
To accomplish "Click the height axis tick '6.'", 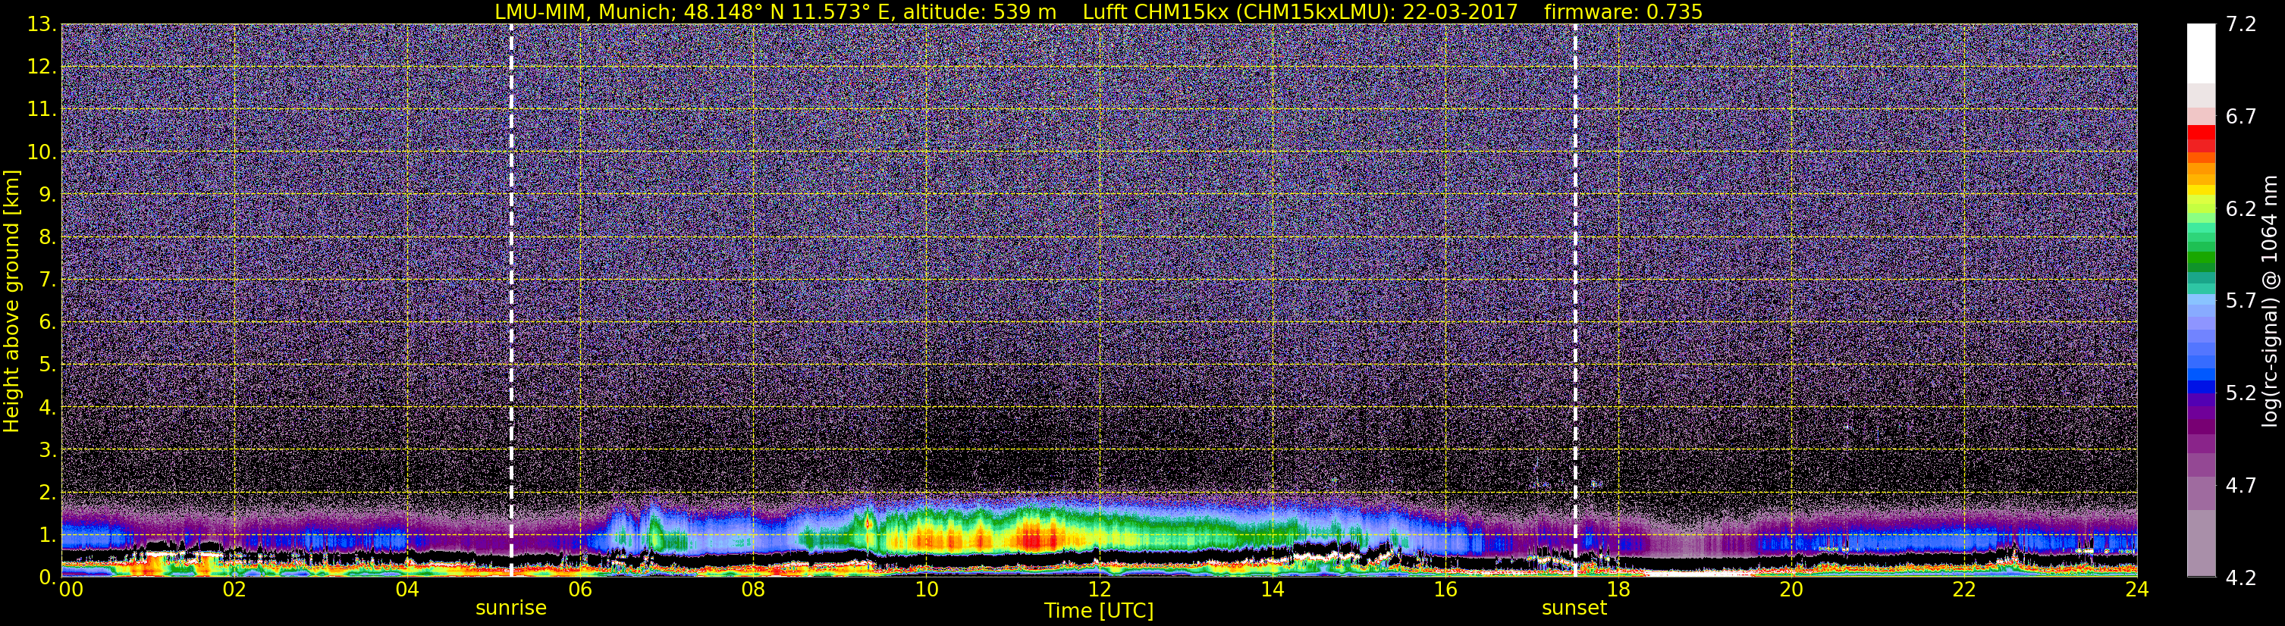I will [x=48, y=322].
